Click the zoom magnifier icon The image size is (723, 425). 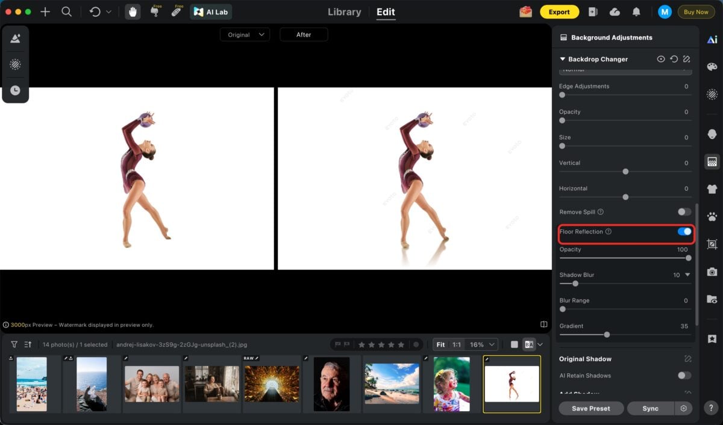click(x=67, y=12)
